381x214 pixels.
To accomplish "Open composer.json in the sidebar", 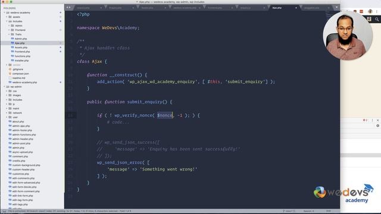I will 20,74.
